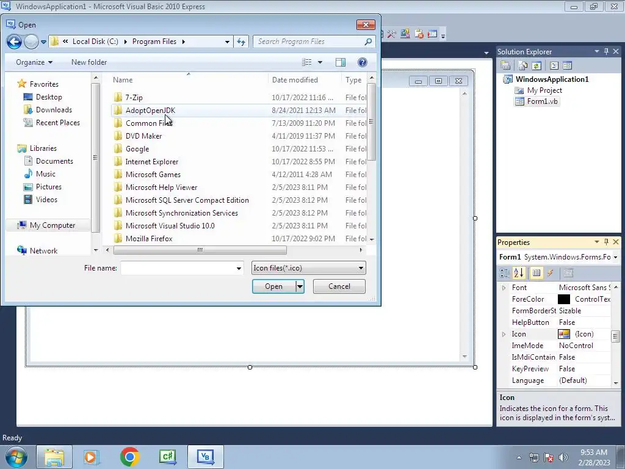625x469 pixels.
Task: Click the Icon property thumbnail preview
Action: (563, 334)
